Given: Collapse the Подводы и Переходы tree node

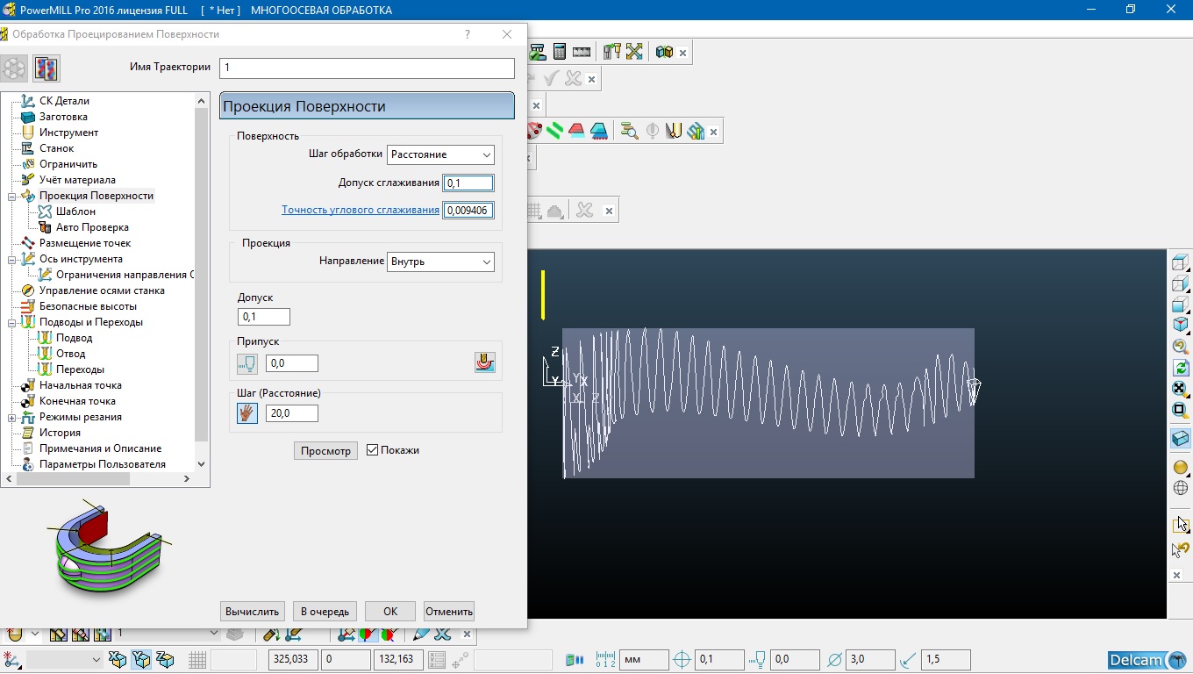Looking at the screenshot, I should 12,322.
